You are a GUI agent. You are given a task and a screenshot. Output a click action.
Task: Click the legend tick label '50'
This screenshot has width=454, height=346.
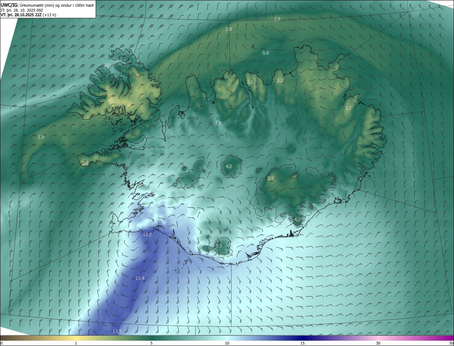point(451,344)
